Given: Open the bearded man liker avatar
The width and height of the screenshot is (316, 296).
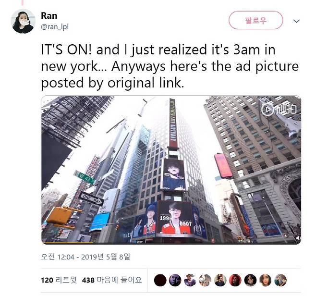Looking at the screenshot, I should 220,280.
